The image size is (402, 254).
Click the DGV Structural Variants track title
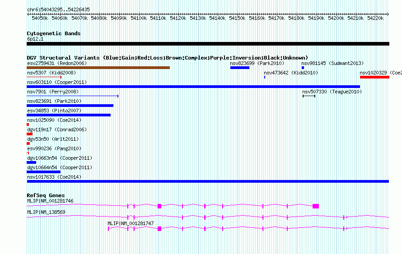(168, 58)
